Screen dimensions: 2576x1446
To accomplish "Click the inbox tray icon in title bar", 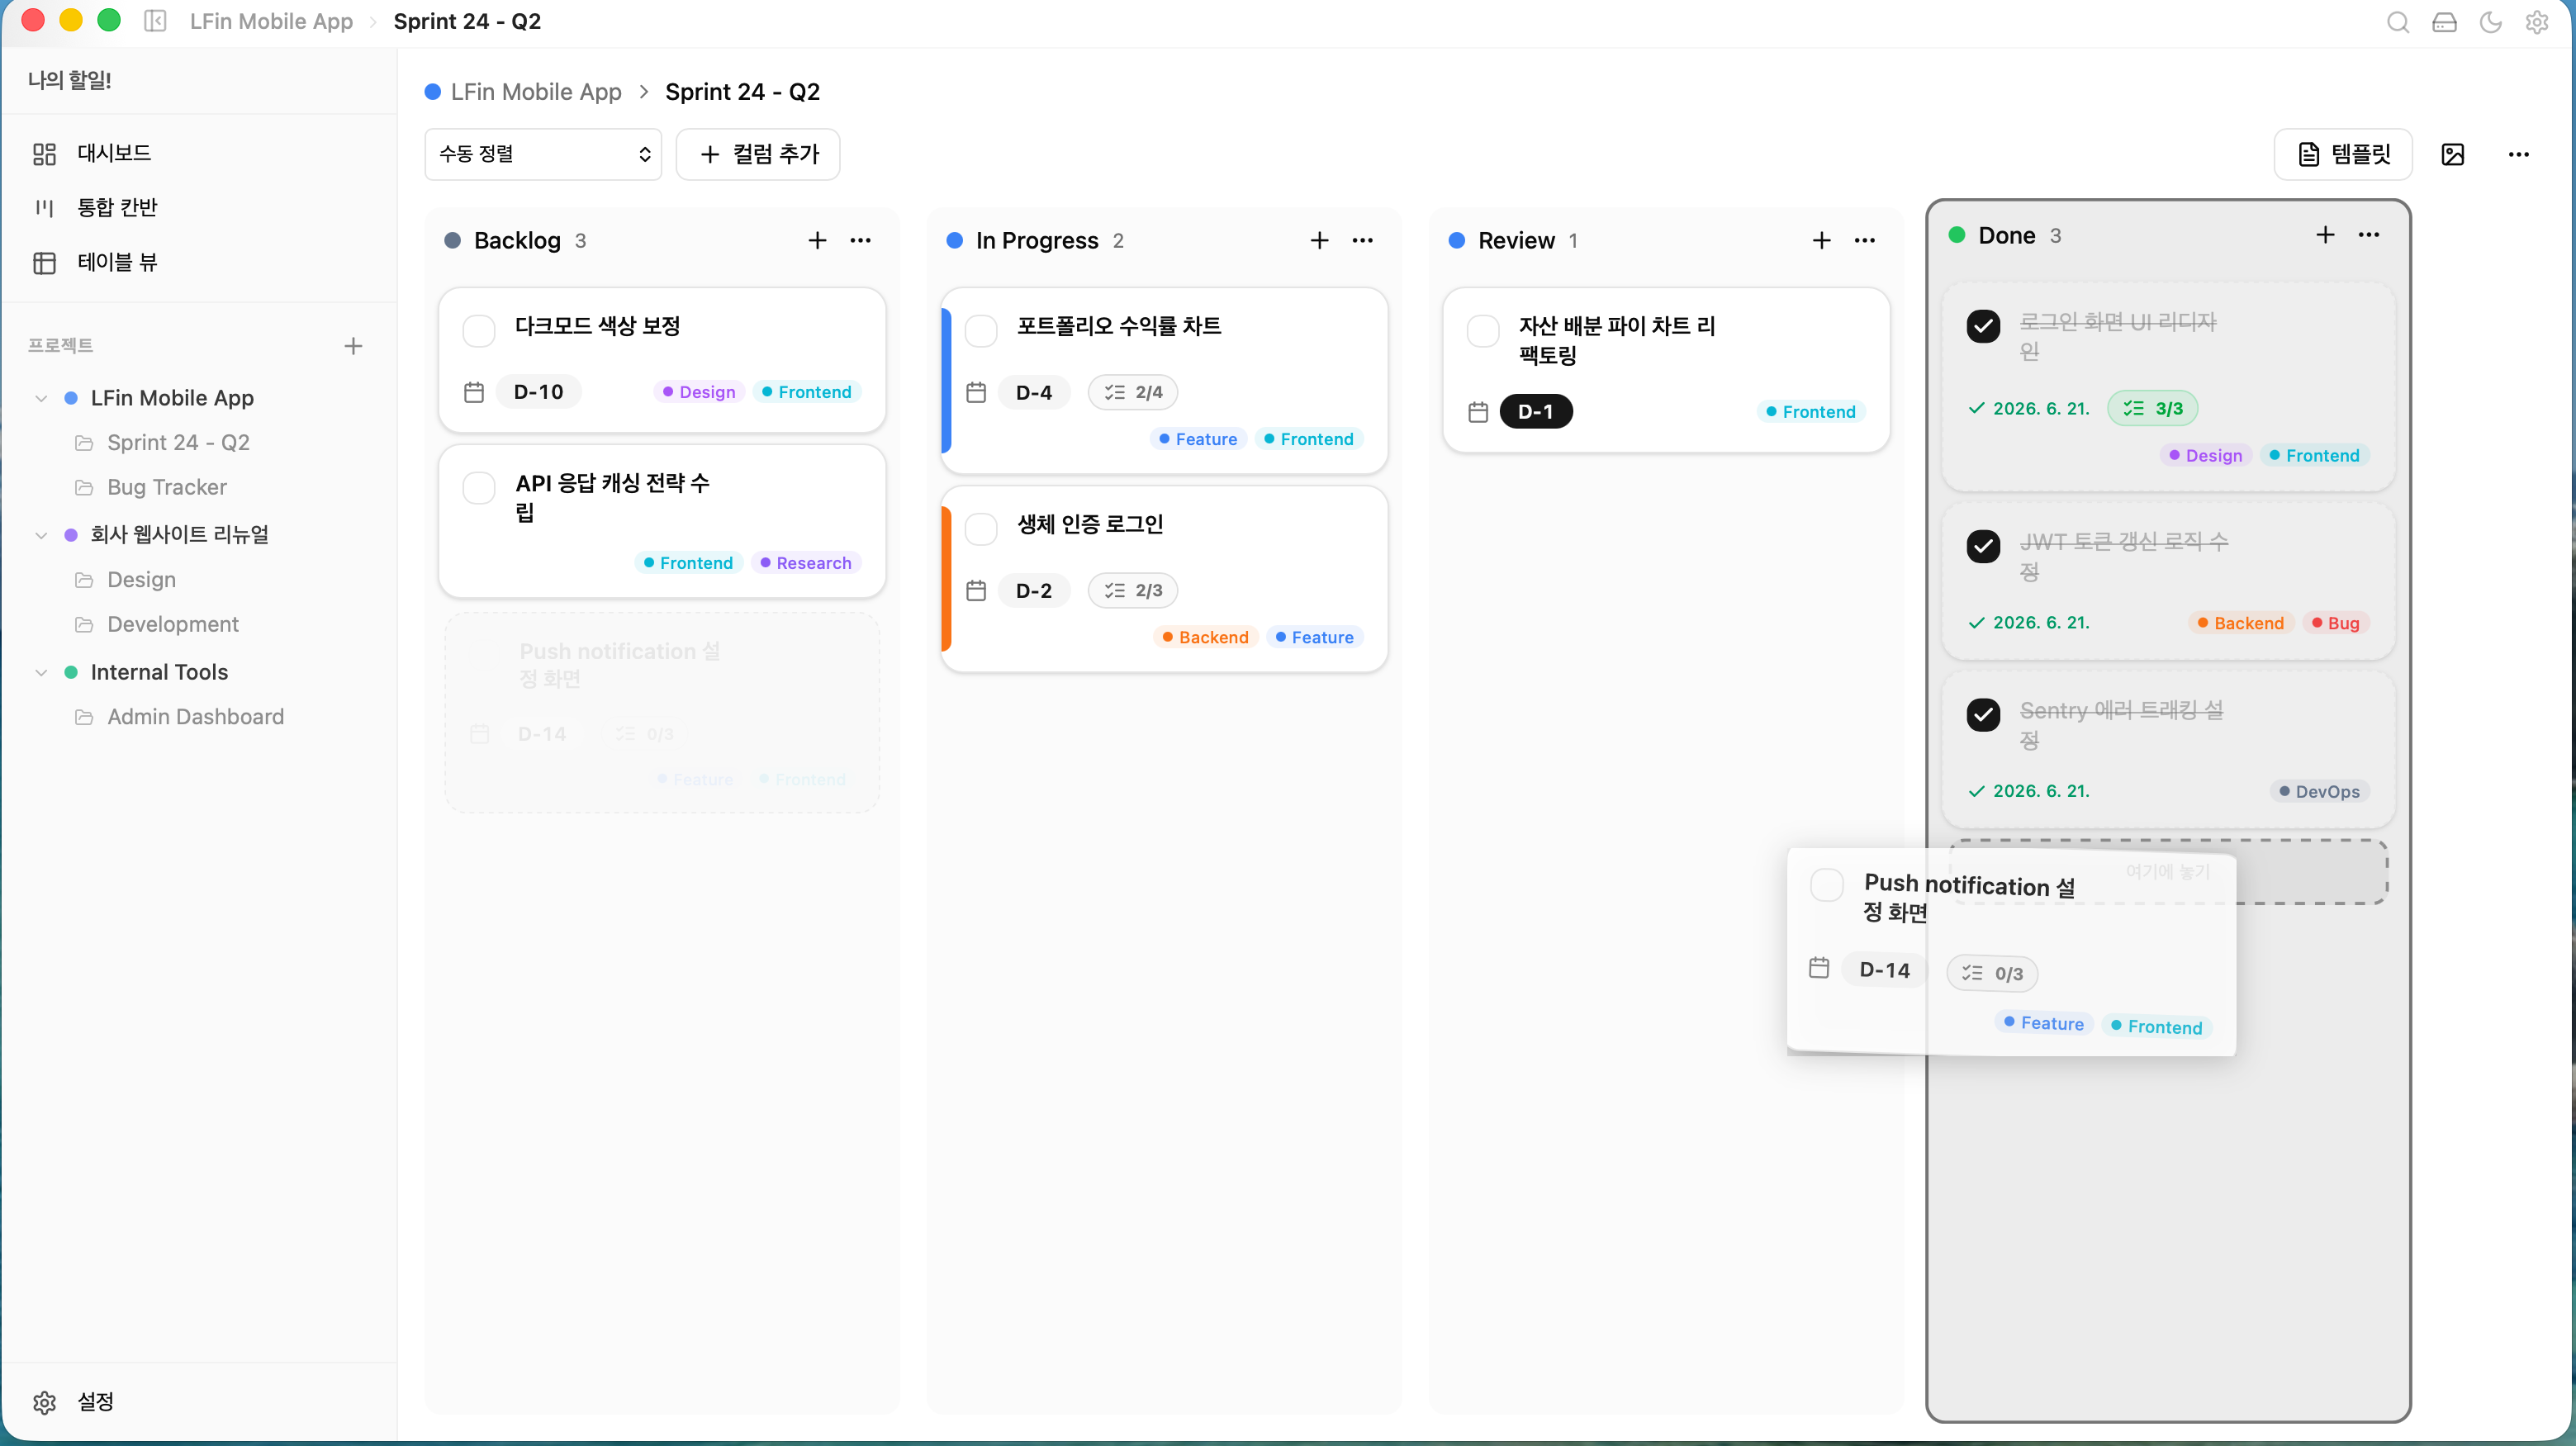I will coord(2444,22).
